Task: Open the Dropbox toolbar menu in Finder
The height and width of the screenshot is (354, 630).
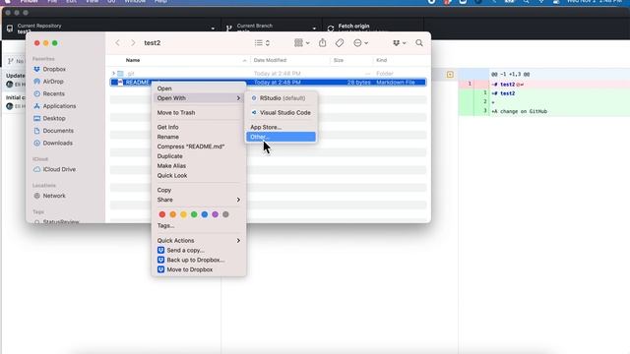Action: click(x=399, y=43)
